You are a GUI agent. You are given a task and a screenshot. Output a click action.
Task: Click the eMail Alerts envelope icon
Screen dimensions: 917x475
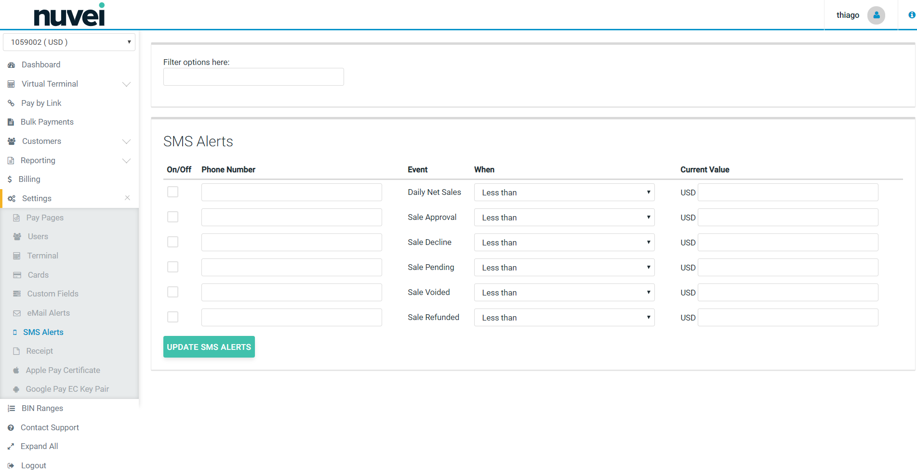pos(17,313)
